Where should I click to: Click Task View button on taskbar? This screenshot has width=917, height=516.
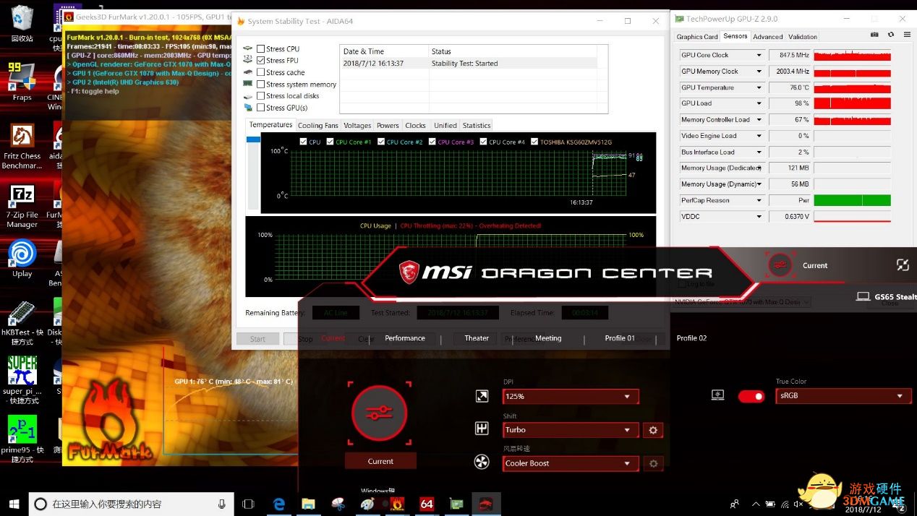click(248, 504)
